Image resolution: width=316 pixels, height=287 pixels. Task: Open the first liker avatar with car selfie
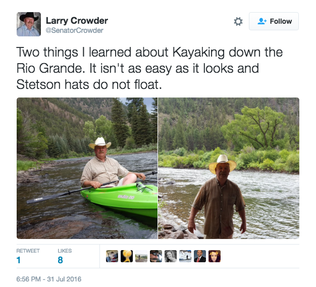(x=112, y=256)
